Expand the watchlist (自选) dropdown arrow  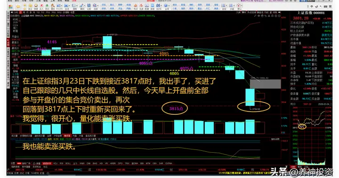pos(69,5)
